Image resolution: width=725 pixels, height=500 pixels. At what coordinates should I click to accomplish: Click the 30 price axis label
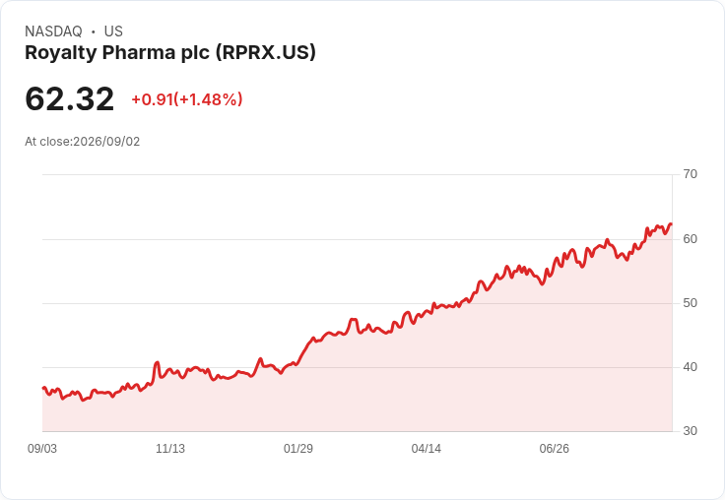point(690,431)
